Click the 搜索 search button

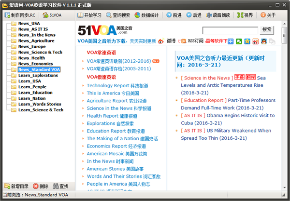click(267, 30)
